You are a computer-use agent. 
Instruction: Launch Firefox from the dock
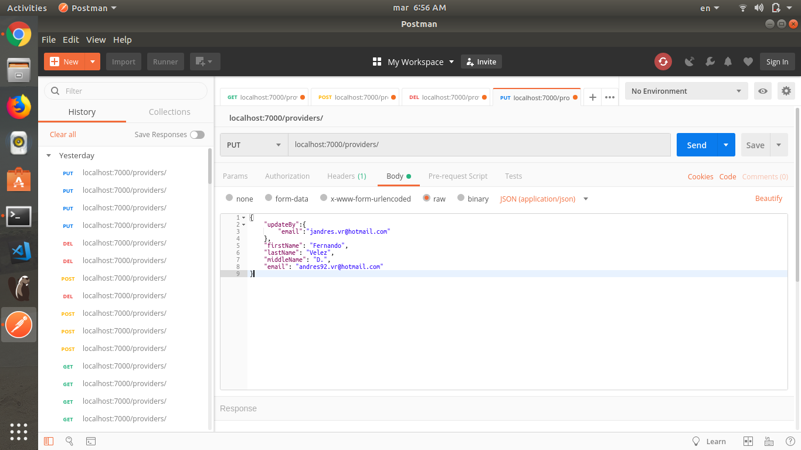19,107
